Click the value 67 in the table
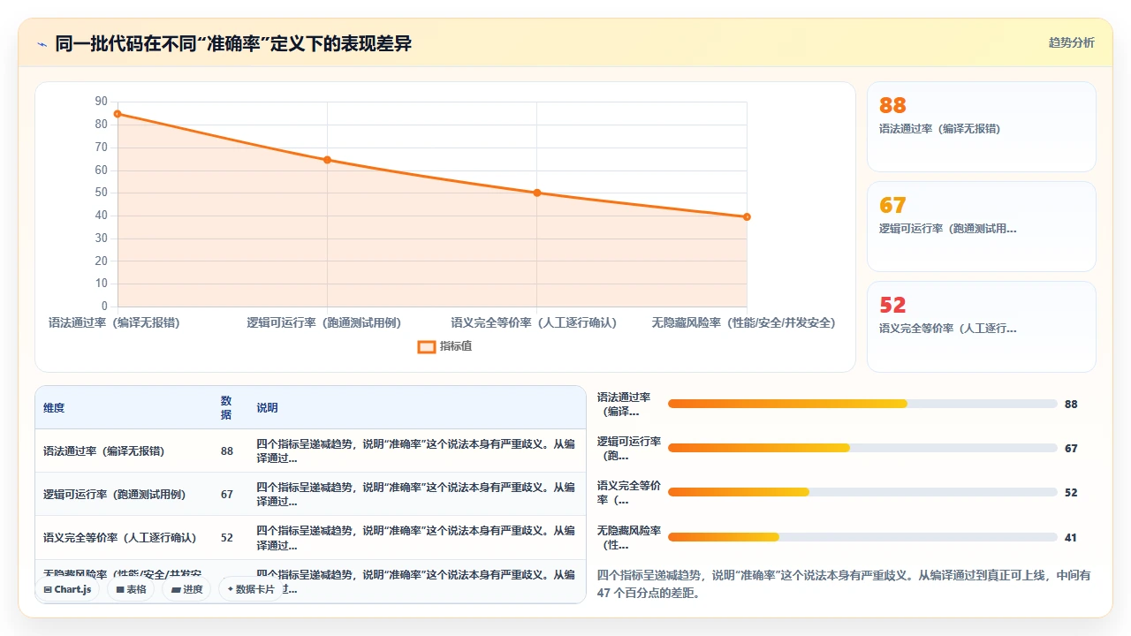The width and height of the screenshot is (1131, 636). [x=227, y=495]
